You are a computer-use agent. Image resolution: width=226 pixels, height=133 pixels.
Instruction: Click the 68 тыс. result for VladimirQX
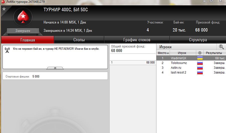[220, 58]
